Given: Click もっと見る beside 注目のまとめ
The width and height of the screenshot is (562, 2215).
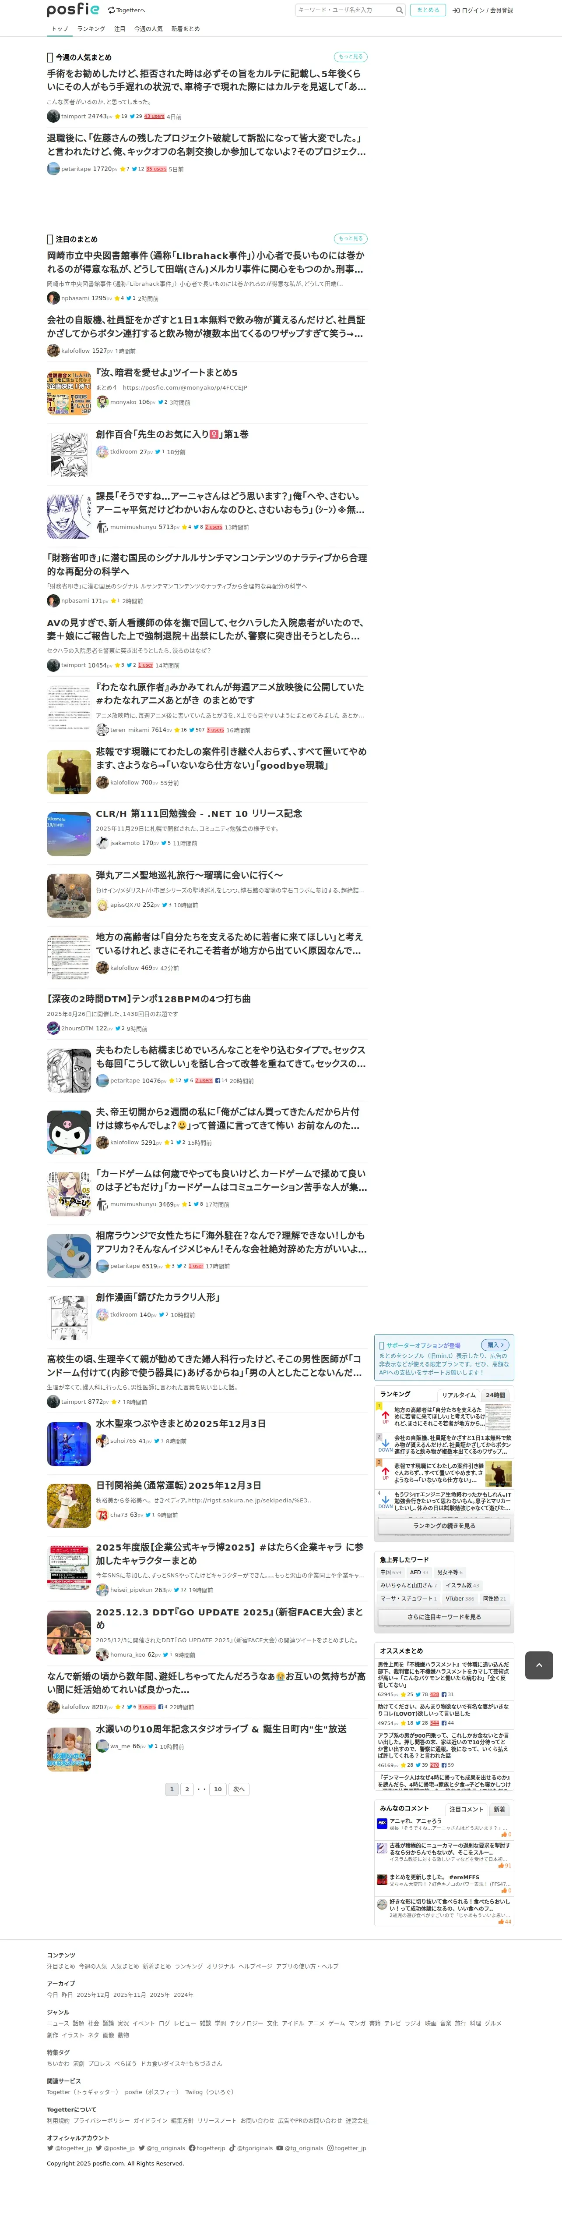Looking at the screenshot, I should tap(351, 238).
